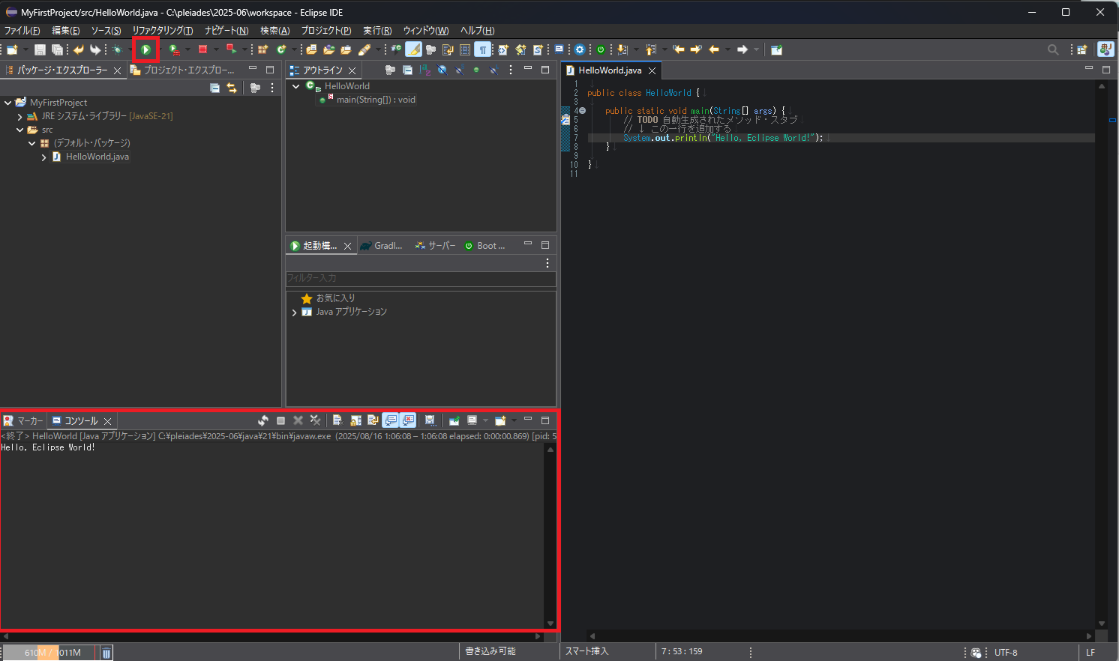Click the Save floppy disk icon
Viewport: 1119px width, 661px height.
click(x=40, y=49)
